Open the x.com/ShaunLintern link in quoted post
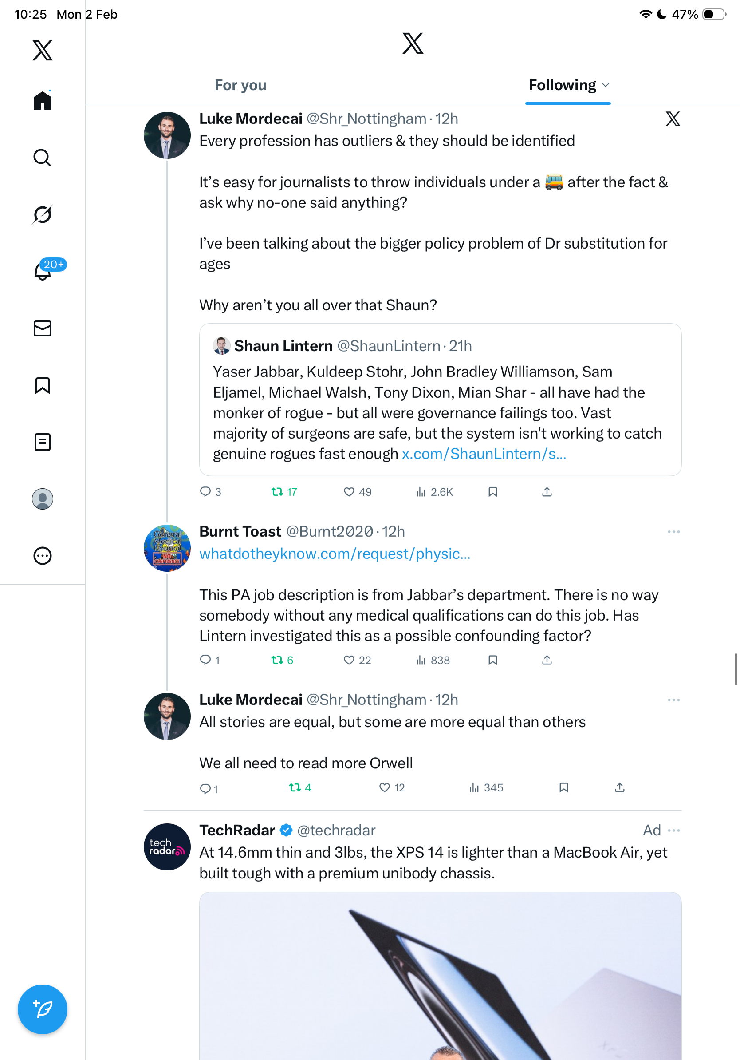 [484, 454]
